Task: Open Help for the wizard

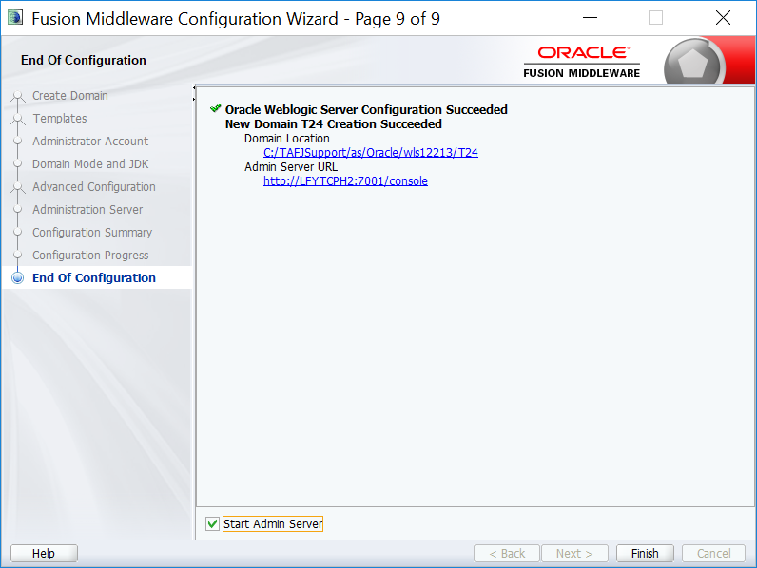Action: 44,554
